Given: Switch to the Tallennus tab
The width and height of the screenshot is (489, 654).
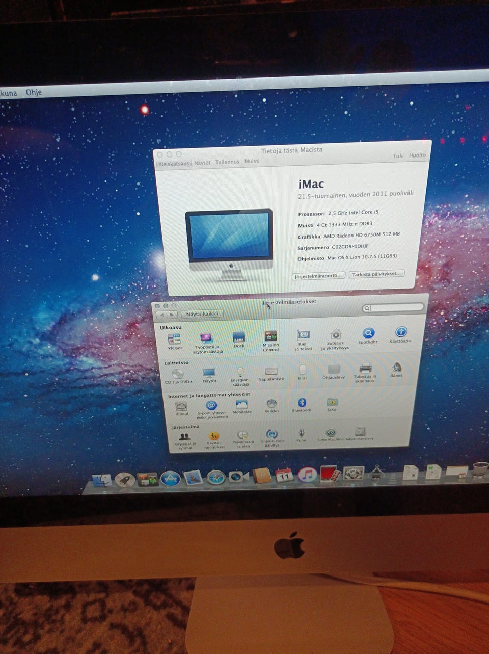Looking at the screenshot, I should tap(227, 162).
